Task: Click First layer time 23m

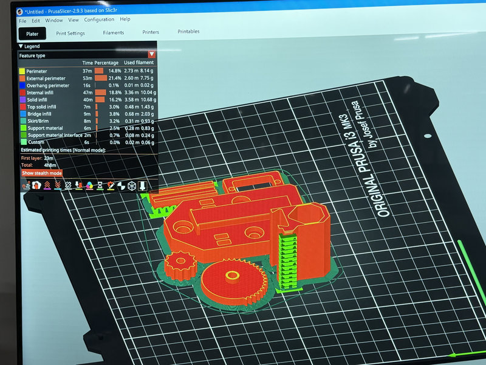Action: pyautogui.click(x=49, y=158)
